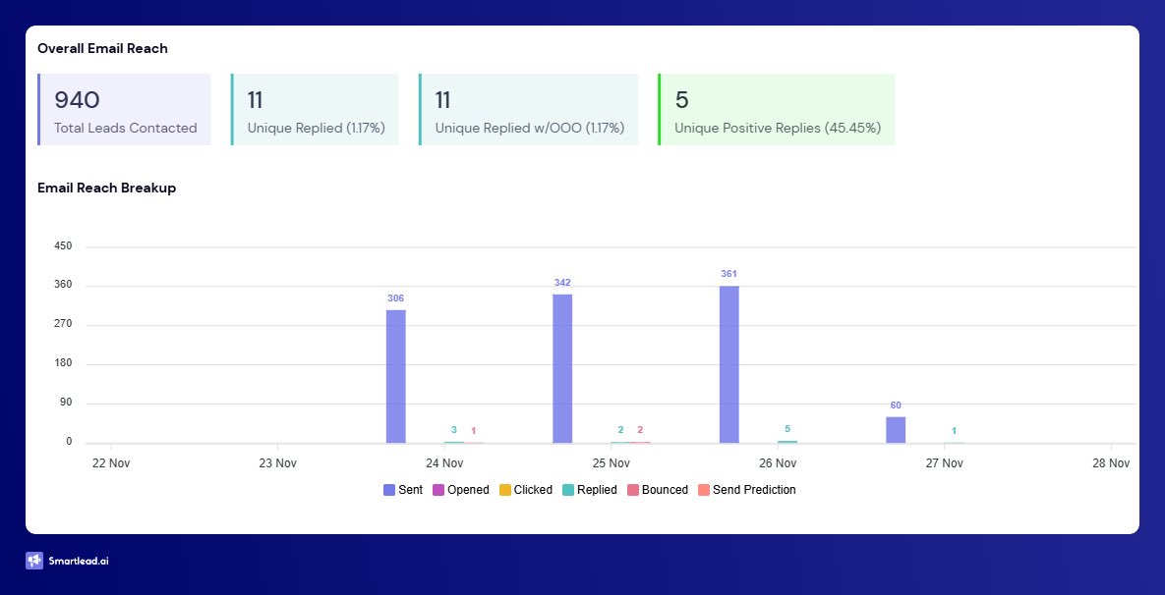This screenshot has width=1165, height=595.
Task: Click the teal Replied marker in the legend
Action: pyautogui.click(x=569, y=490)
